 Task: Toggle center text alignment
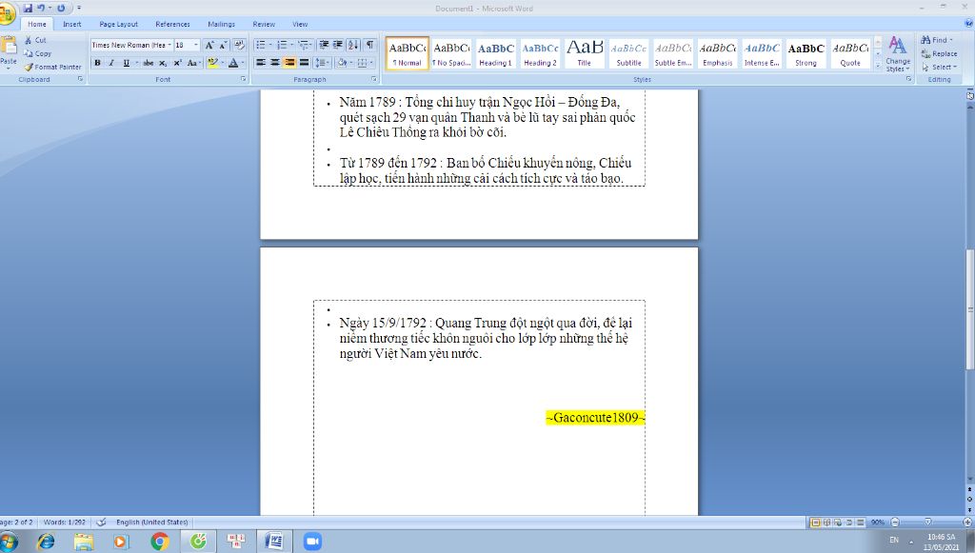pyautogui.click(x=275, y=63)
